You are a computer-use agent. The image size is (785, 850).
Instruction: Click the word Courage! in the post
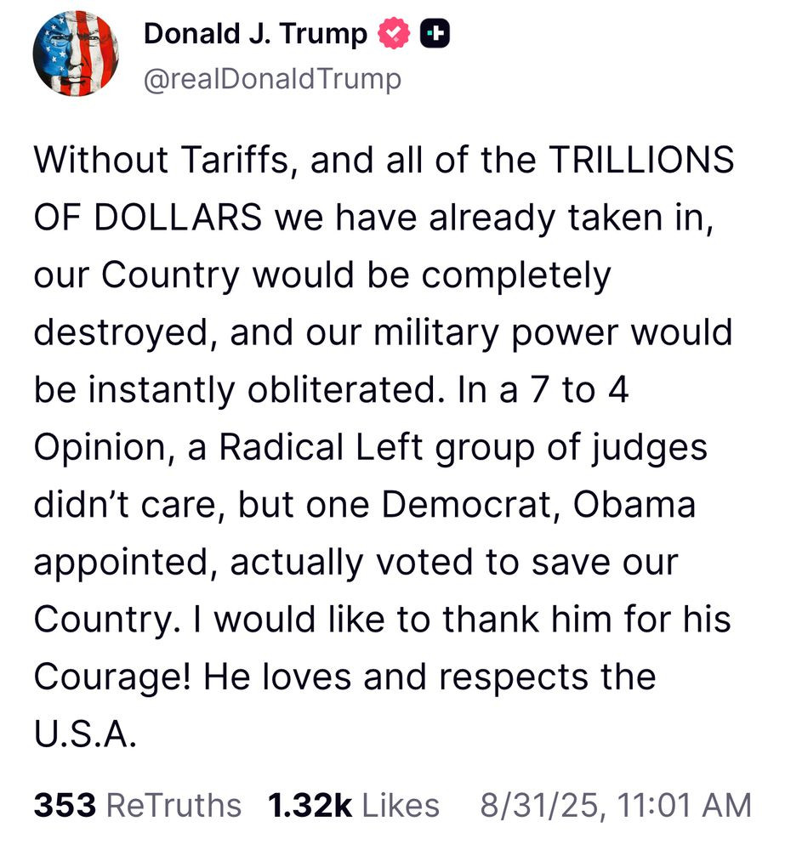tap(112, 677)
